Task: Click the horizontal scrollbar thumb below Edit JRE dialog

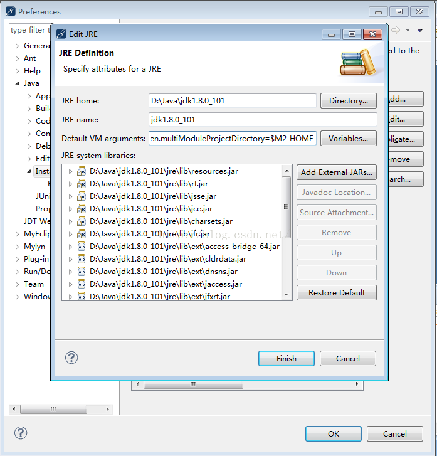Action: point(193,384)
